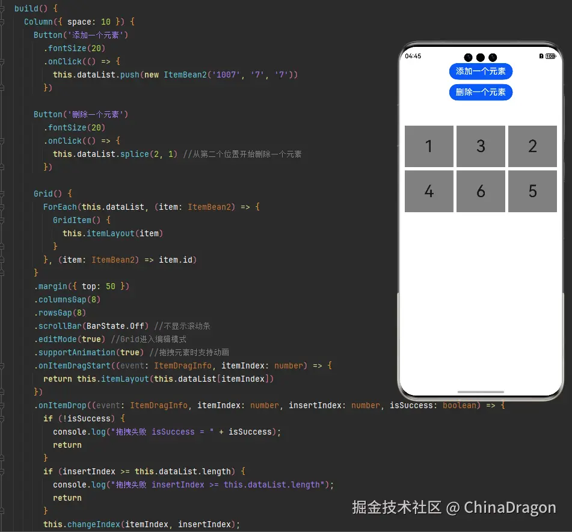Collapse the build() block fold marker
The width and height of the screenshot is (572, 532).
[2, 8]
